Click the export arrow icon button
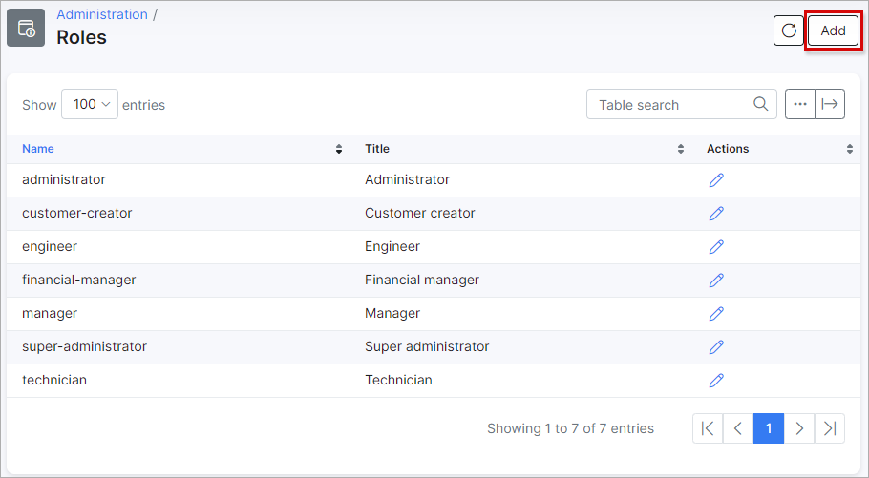 [830, 104]
